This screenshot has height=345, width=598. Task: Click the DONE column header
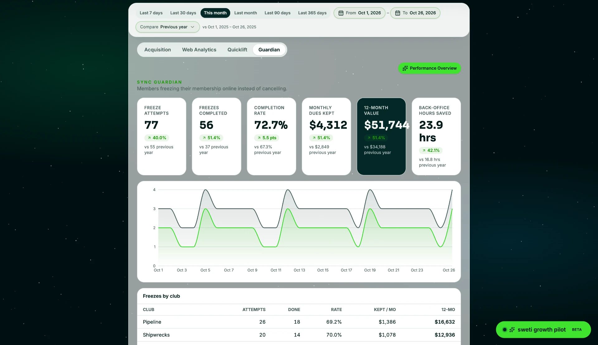pos(294,310)
